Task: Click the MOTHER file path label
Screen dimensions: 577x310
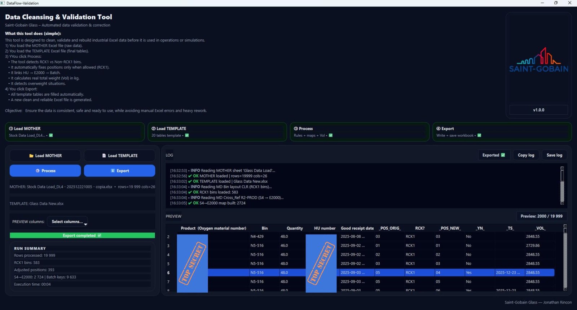Action: [82, 187]
